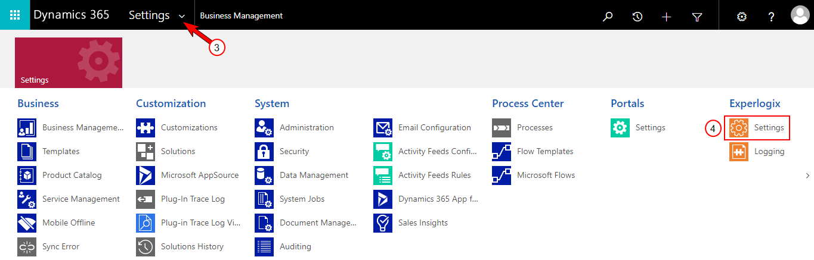Click the Microsoft Flows icon

click(502, 176)
